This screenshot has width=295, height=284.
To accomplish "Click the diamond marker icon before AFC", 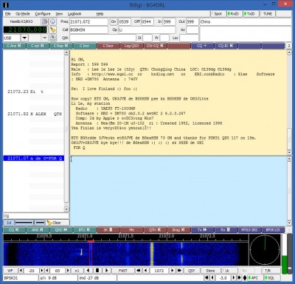I will tap(245, 278).
